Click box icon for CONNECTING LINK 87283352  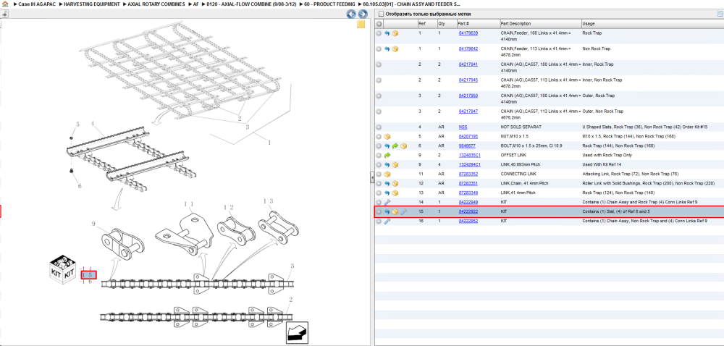tap(387, 174)
